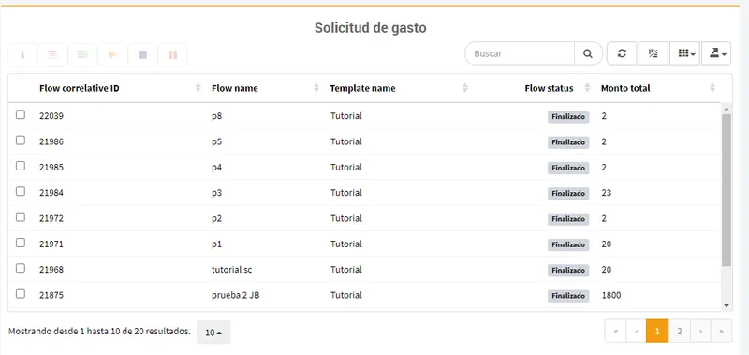Click the Solicitud de gasto title
Viewport: 749px width, 355px height.
point(370,28)
